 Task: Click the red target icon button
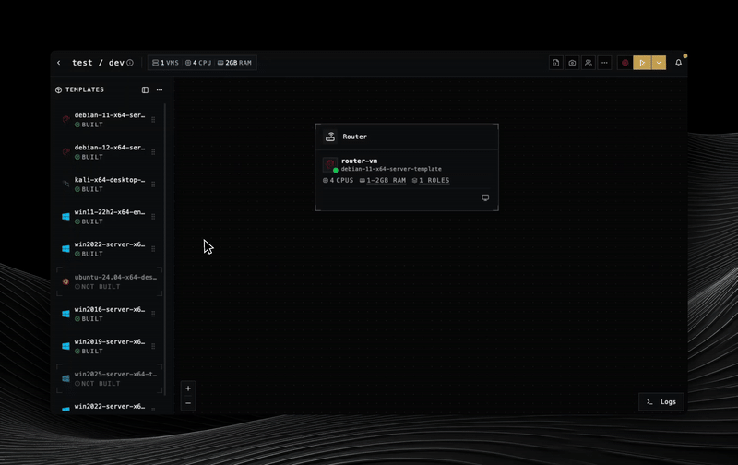click(625, 63)
